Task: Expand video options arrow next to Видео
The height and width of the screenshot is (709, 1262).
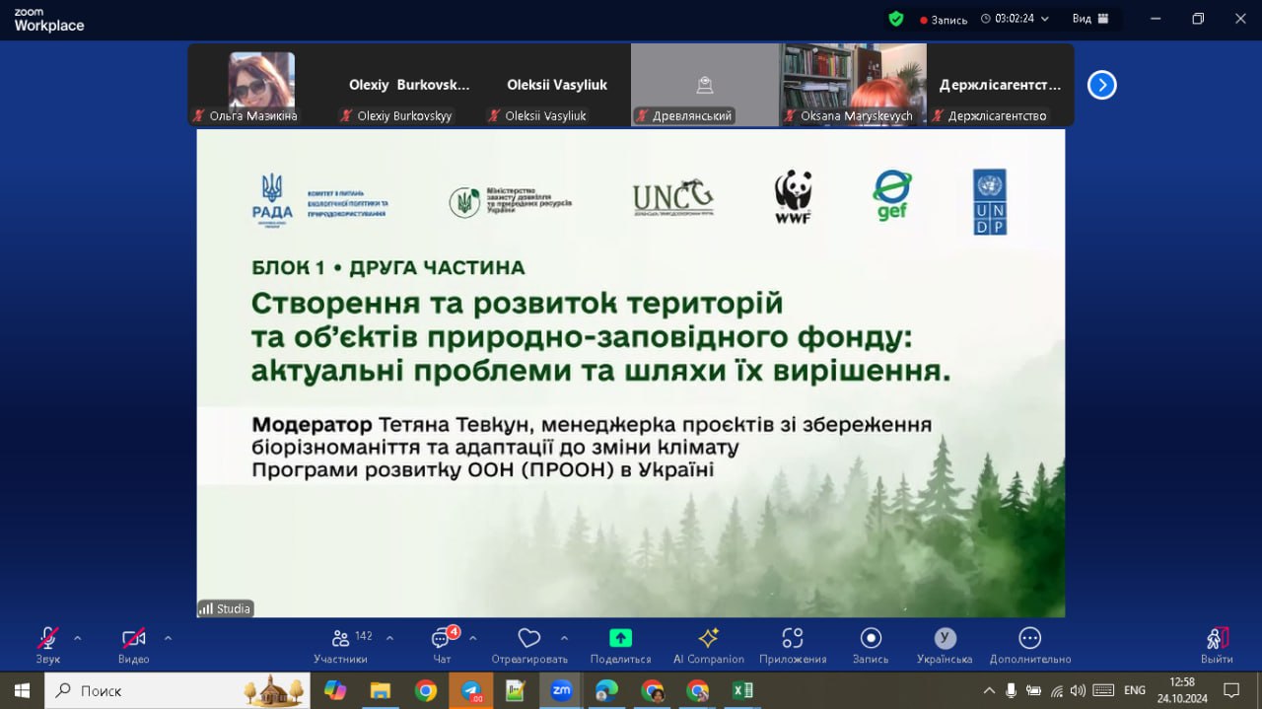Action: click(168, 638)
